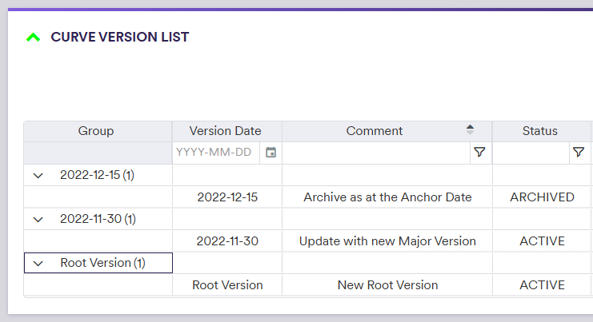Click the Version Date YYYY-MM-DD input
The image size is (593, 322).
pyautogui.click(x=214, y=153)
